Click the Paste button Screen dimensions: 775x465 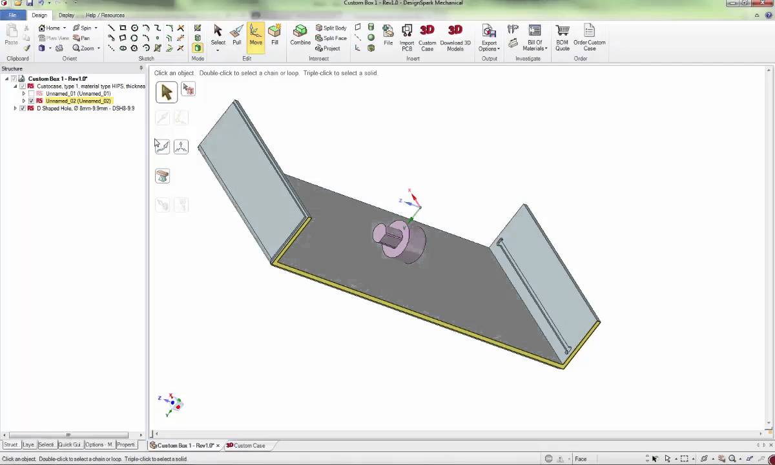[x=11, y=35]
